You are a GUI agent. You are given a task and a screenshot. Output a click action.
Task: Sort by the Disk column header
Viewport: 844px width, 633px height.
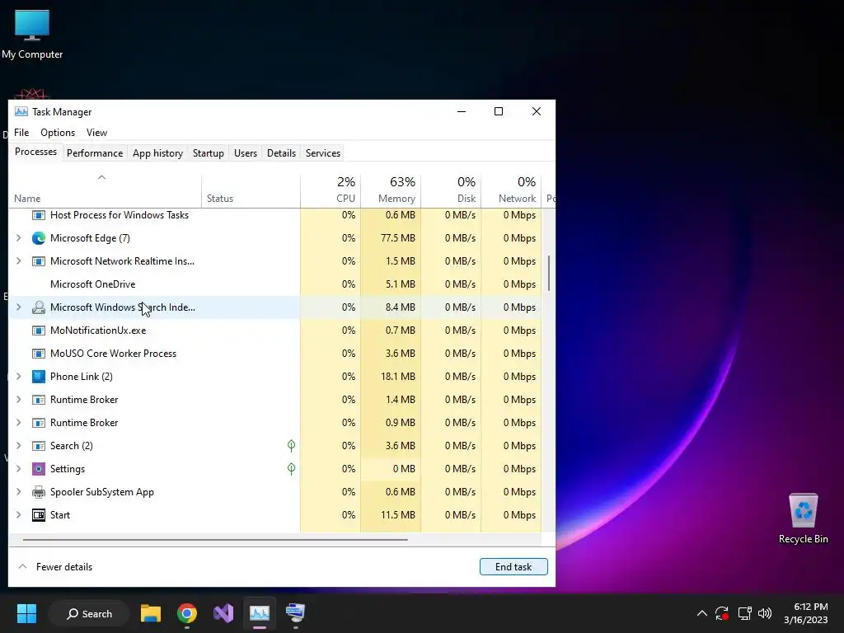451,191
